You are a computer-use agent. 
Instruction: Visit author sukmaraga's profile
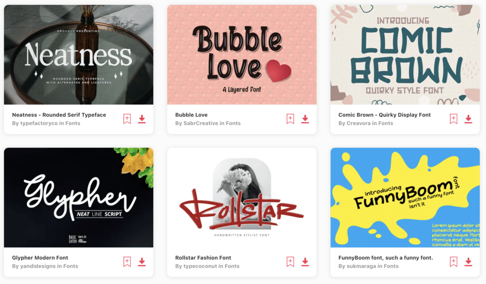click(361, 266)
